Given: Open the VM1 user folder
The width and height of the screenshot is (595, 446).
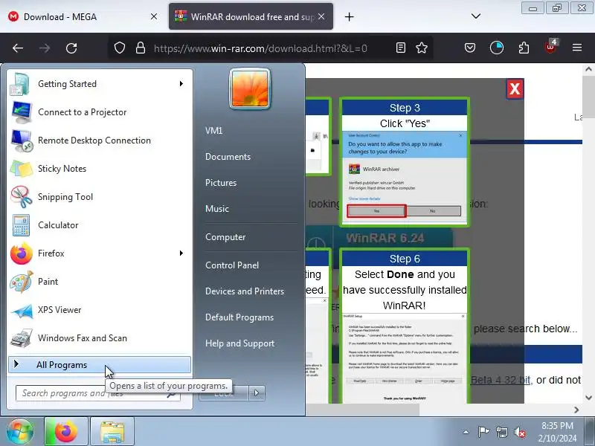Looking at the screenshot, I should [x=213, y=131].
